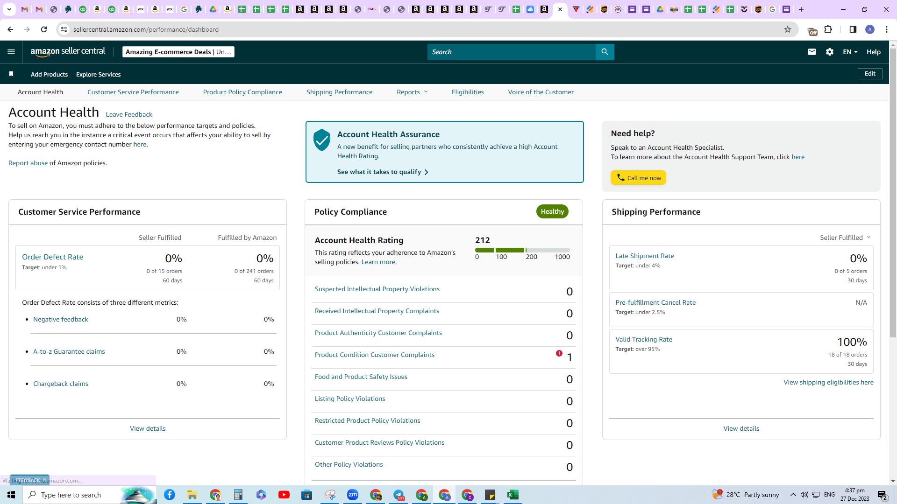Open Listing Policy Violations link

coord(350,399)
